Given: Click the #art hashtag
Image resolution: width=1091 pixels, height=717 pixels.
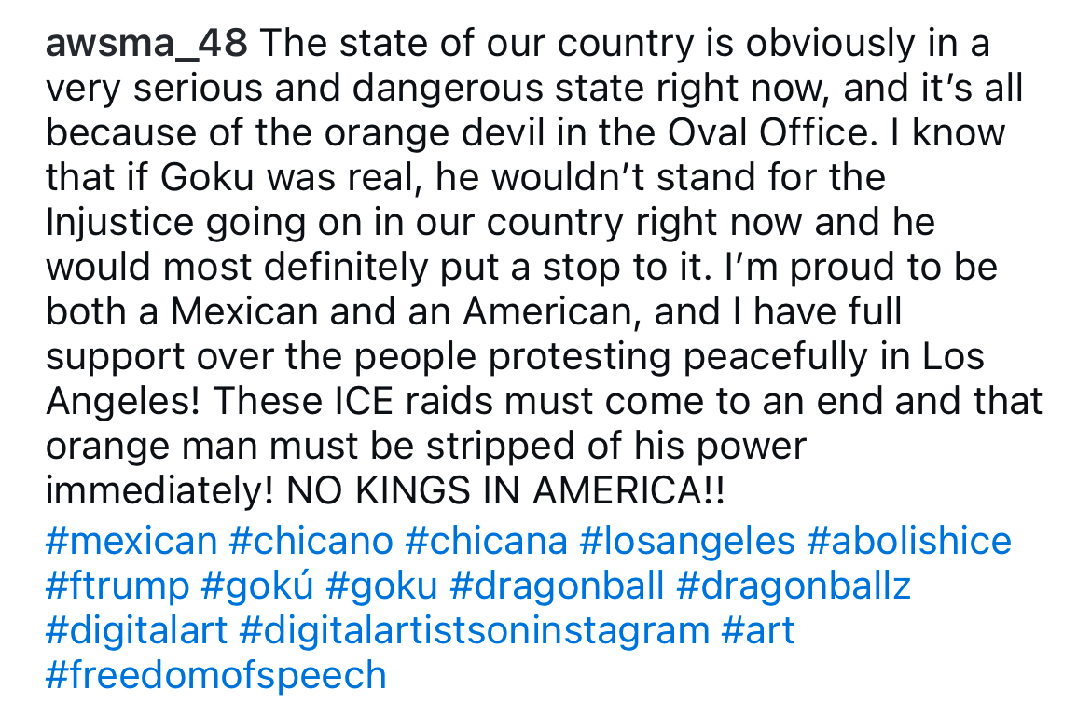Looking at the screenshot, I should pos(758,630).
